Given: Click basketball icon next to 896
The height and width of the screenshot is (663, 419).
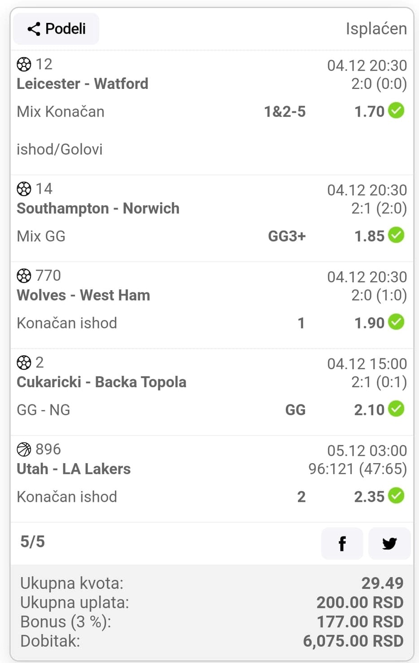Looking at the screenshot, I should click(x=24, y=449).
